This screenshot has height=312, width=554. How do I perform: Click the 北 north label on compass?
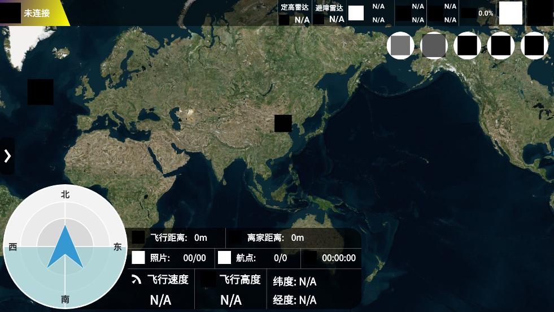pyautogui.click(x=66, y=194)
